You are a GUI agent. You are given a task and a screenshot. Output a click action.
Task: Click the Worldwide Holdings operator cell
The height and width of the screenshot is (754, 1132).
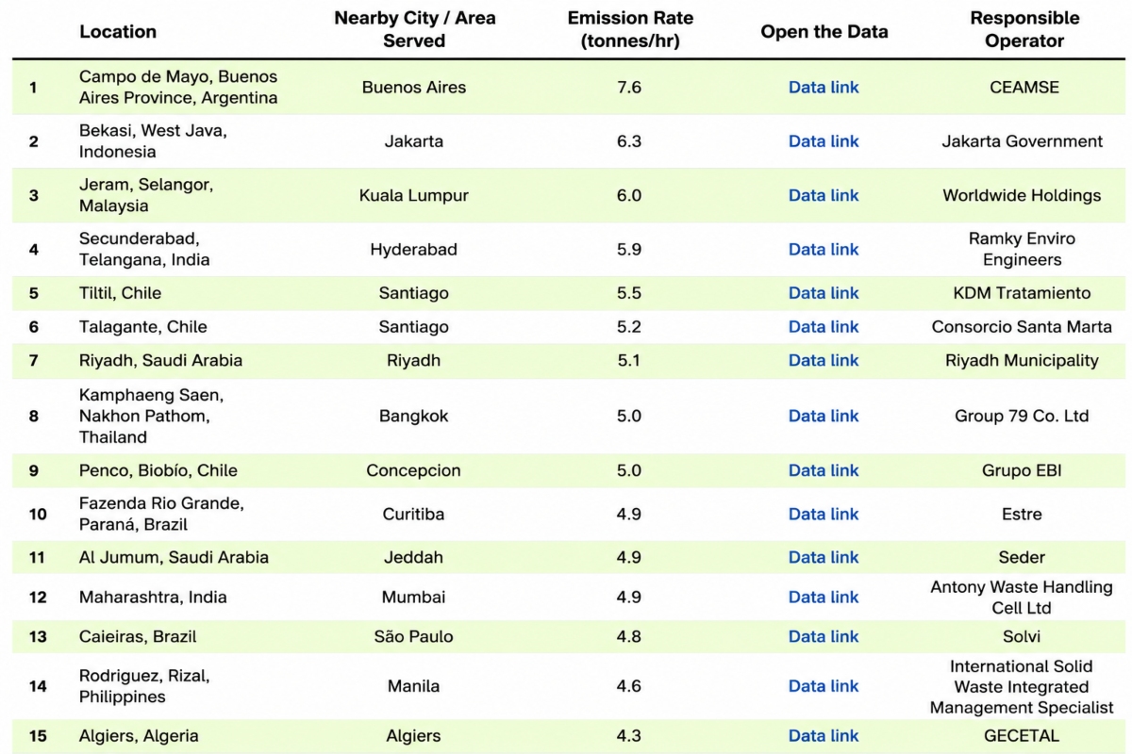[1023, 195]
